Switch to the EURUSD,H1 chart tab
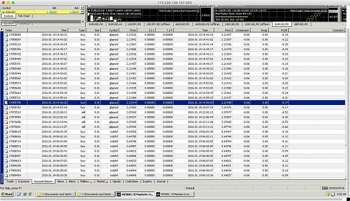This screenshot has width=350, height=201. tap(115, 24)
